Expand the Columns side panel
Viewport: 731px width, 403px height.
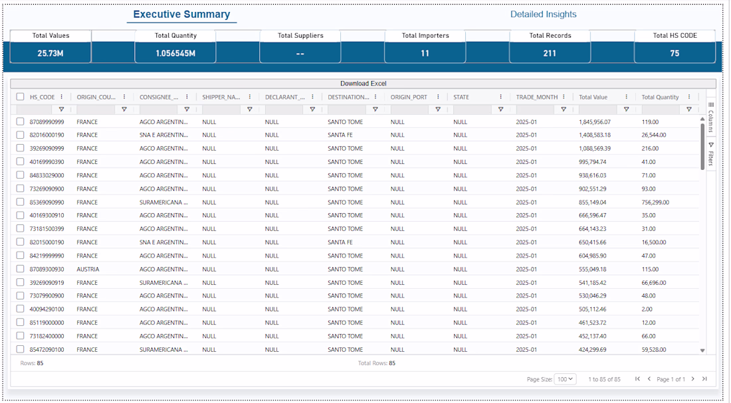point(711,117)
